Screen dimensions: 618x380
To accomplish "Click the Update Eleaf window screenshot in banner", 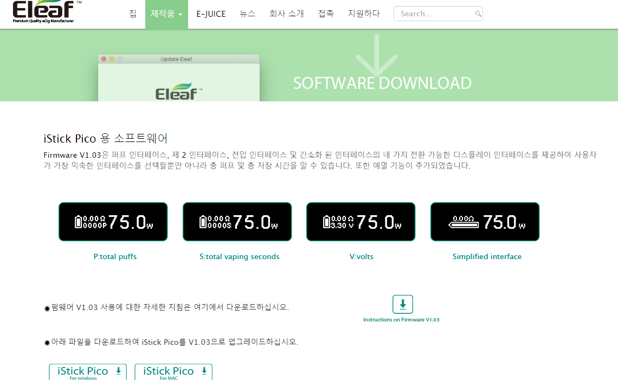I will [179, 78].
